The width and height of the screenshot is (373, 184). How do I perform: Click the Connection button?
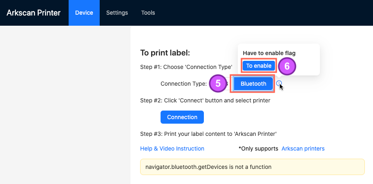click(182, 117)
